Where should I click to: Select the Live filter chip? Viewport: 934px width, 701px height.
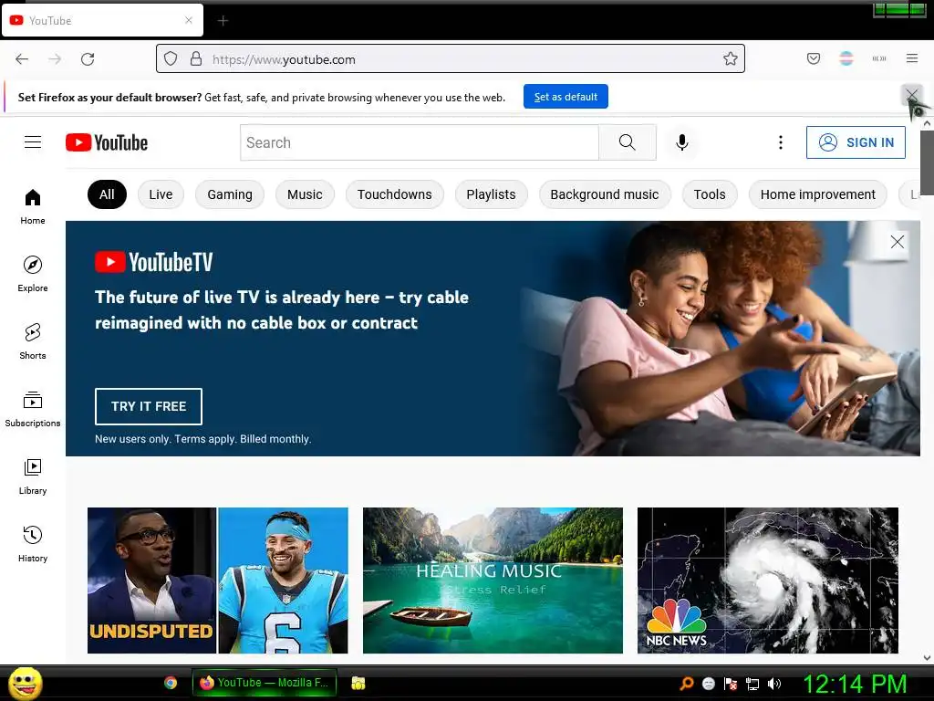click(161, 194)
